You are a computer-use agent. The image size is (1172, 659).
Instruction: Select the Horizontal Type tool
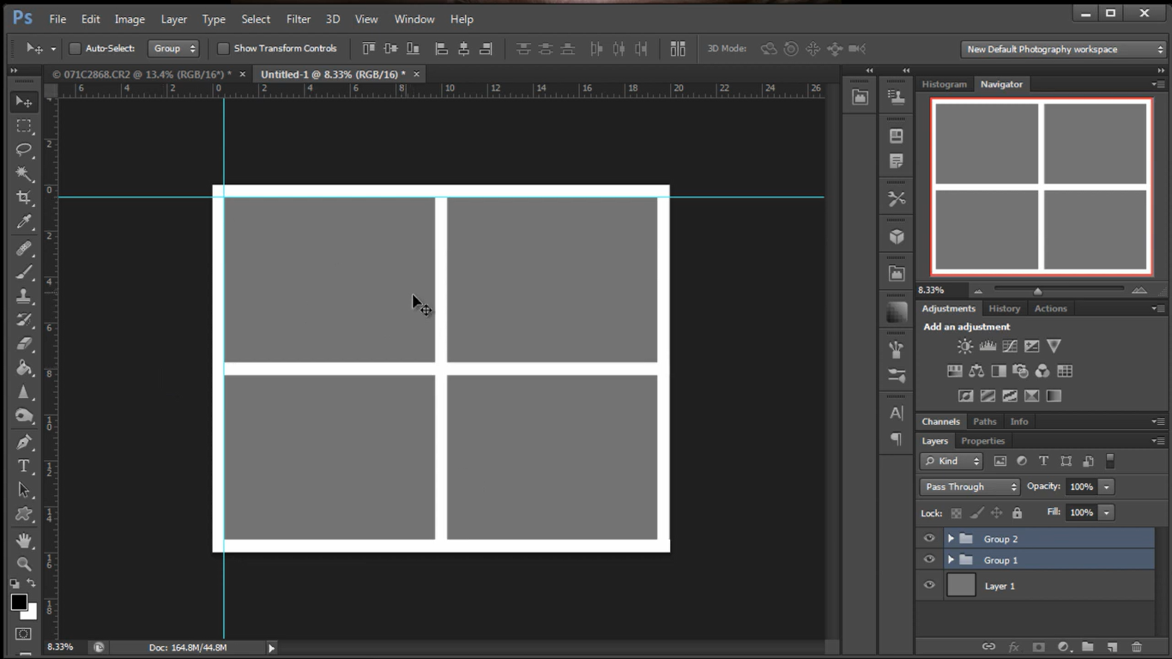click(23, 466)
